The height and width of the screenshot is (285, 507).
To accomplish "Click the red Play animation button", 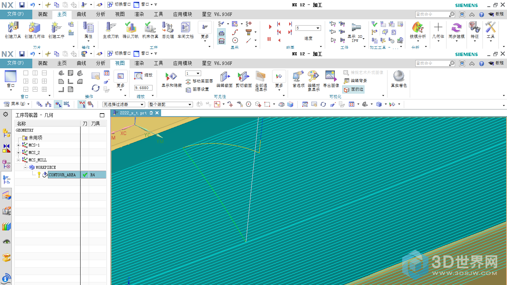I will point(270,27).
